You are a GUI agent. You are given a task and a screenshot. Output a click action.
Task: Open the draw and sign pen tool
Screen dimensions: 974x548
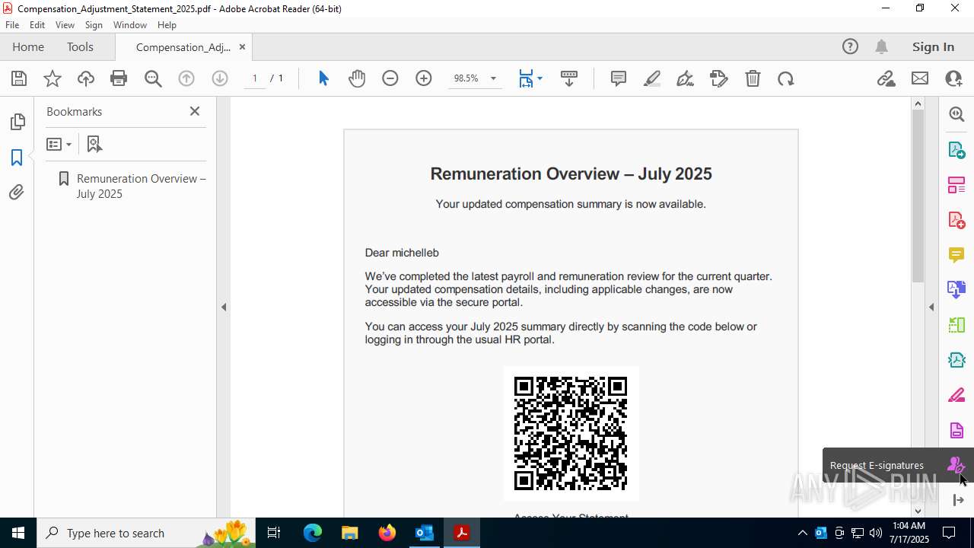click(686, 78)
